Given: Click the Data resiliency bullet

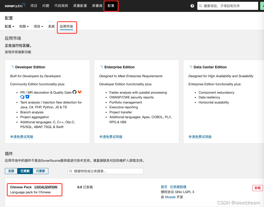Looking at the screenshot, I should point(209,97).
